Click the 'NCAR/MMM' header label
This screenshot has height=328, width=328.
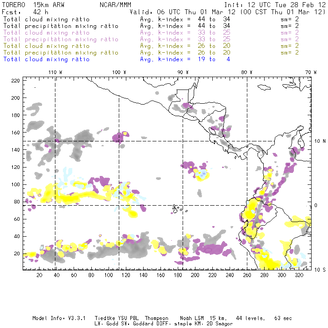tap(115, 5)
